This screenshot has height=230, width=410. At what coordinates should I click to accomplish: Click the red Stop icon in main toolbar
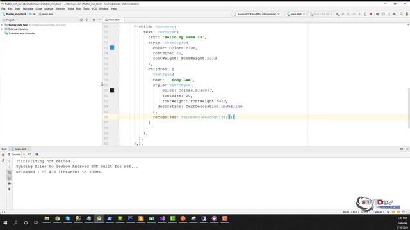tap(370, 14)
